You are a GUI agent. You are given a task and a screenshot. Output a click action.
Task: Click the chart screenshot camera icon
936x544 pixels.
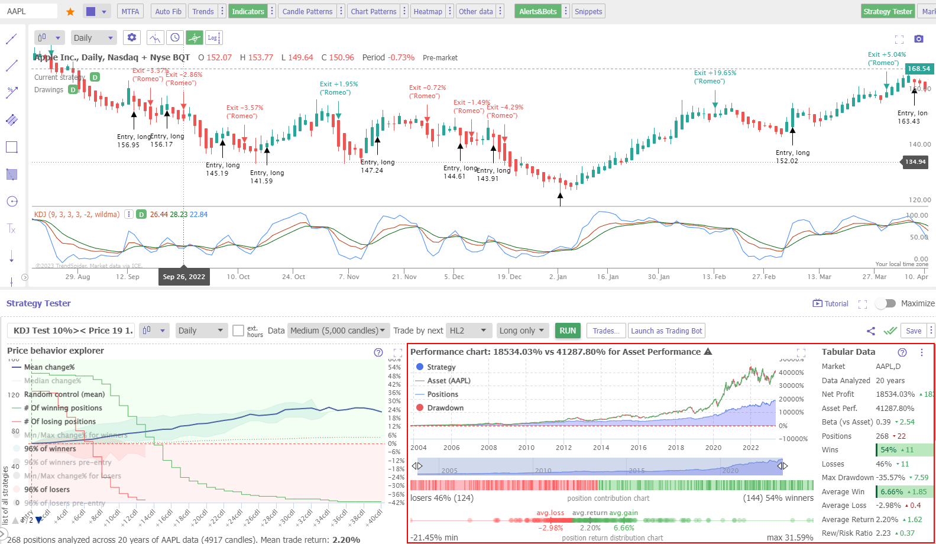click(918, 39)
